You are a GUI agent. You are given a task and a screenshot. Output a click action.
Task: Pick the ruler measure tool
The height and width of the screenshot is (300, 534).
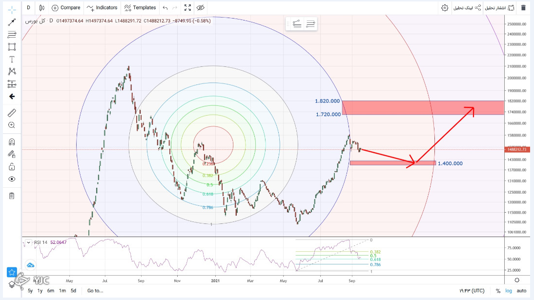pyautogui.click(x=12, y=113)
